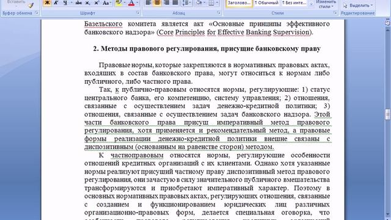Open borders dropdown arrow
The width and height of the screenshot is (391, 220).
coord(217,2)
